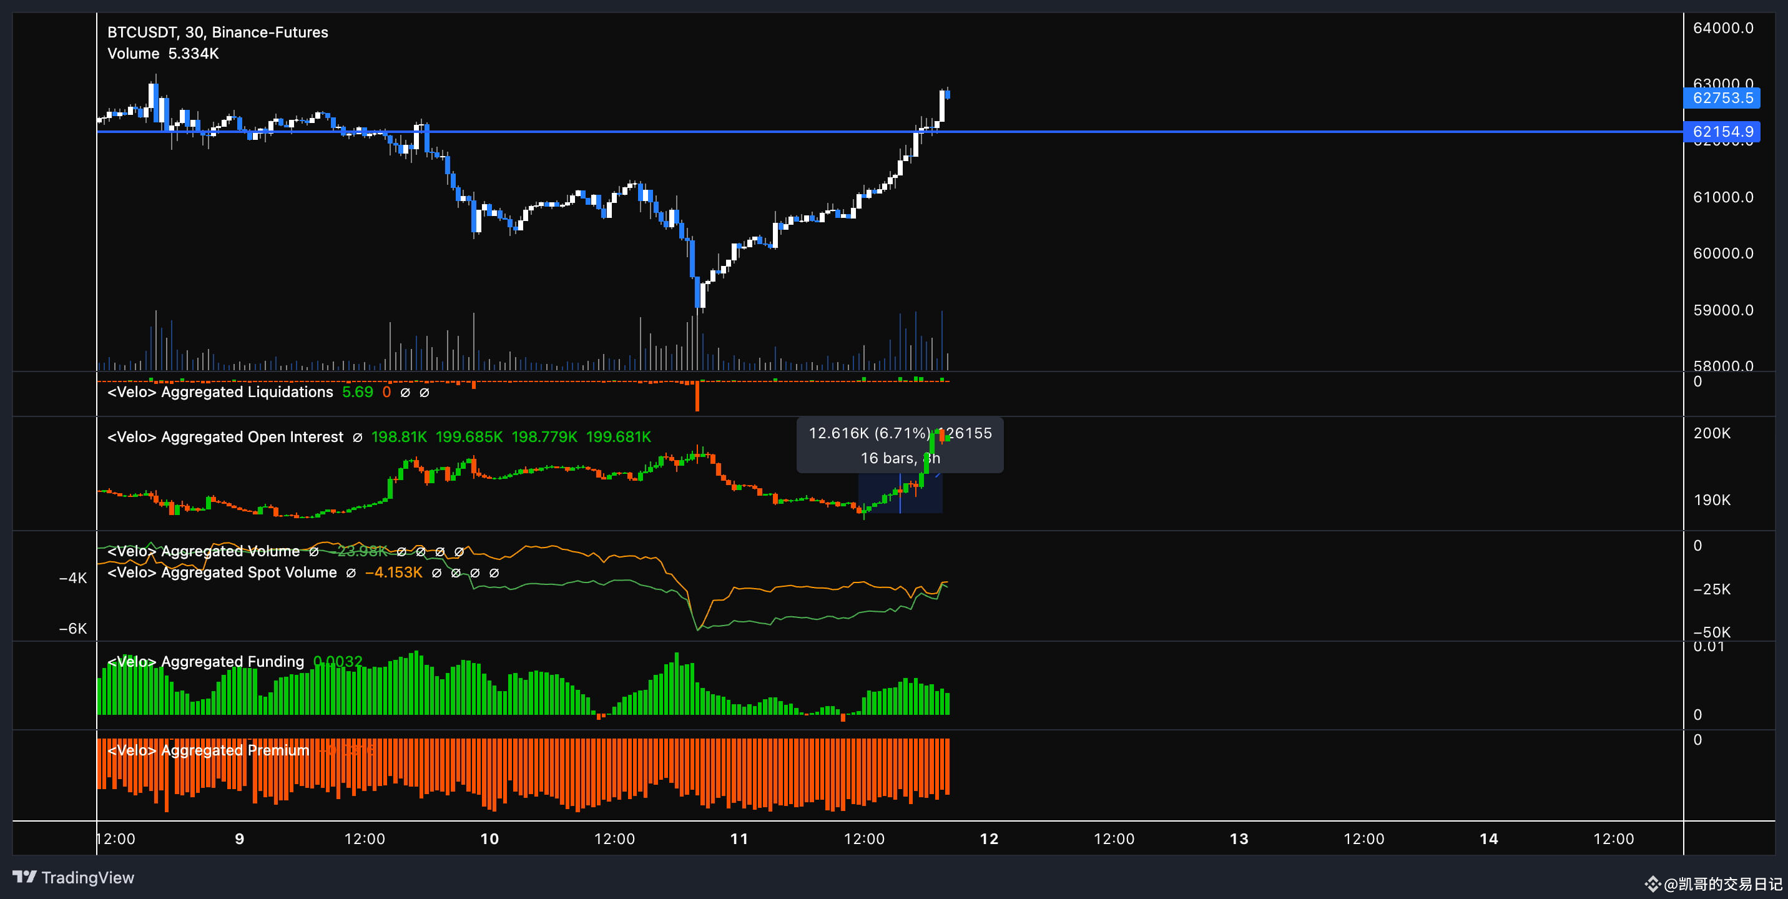Select the Aggregated Liquidations indicator legend
The height and width of the screenshot is (899, 1788).
pos(220,392)
